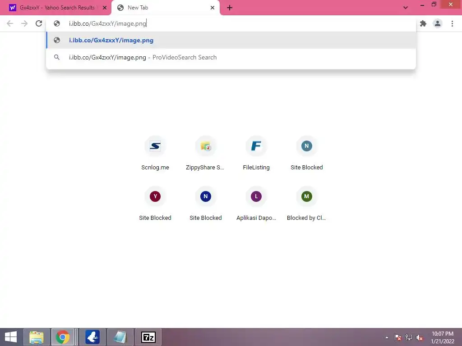Open the network status tray icon
The height and width of the screenshot is (346, 462).
[409, 337]
